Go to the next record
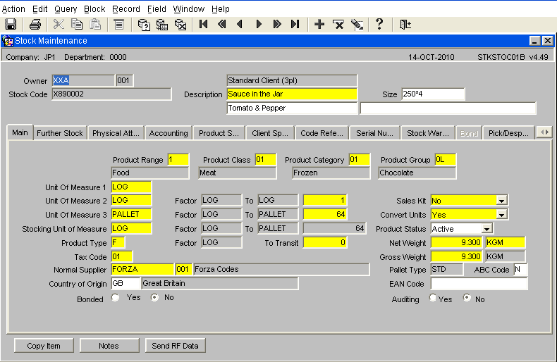Image resolution: width=557 pixels, height=362 pixels. [x=259, y=24]
